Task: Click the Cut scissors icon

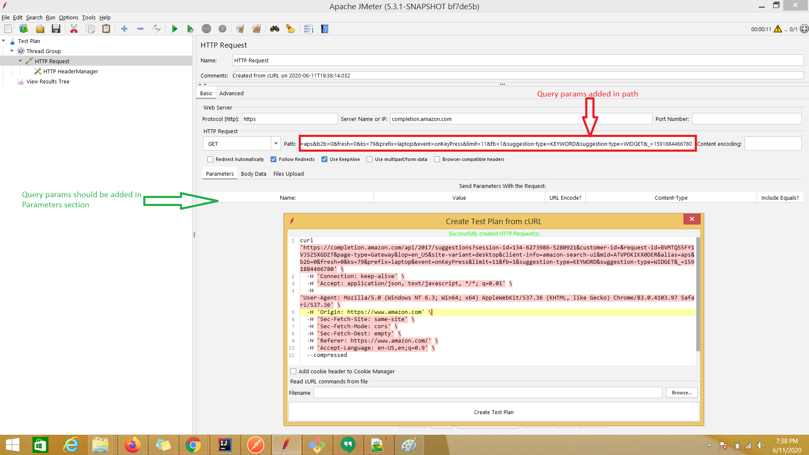Action: click(74, 29)
